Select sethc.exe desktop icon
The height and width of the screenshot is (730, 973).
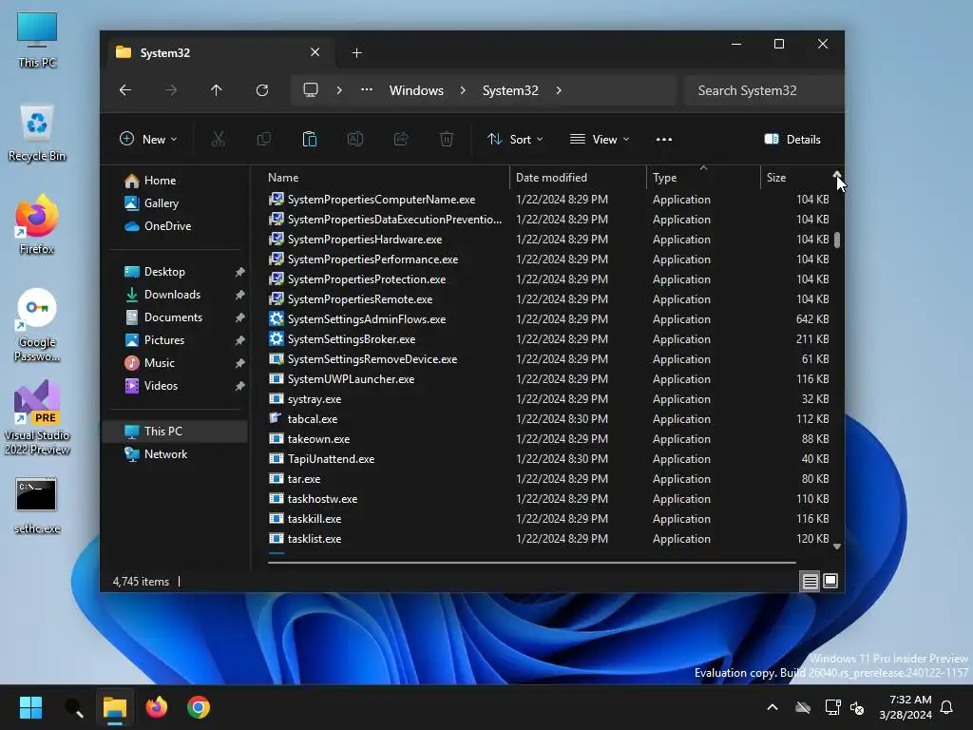37,506
